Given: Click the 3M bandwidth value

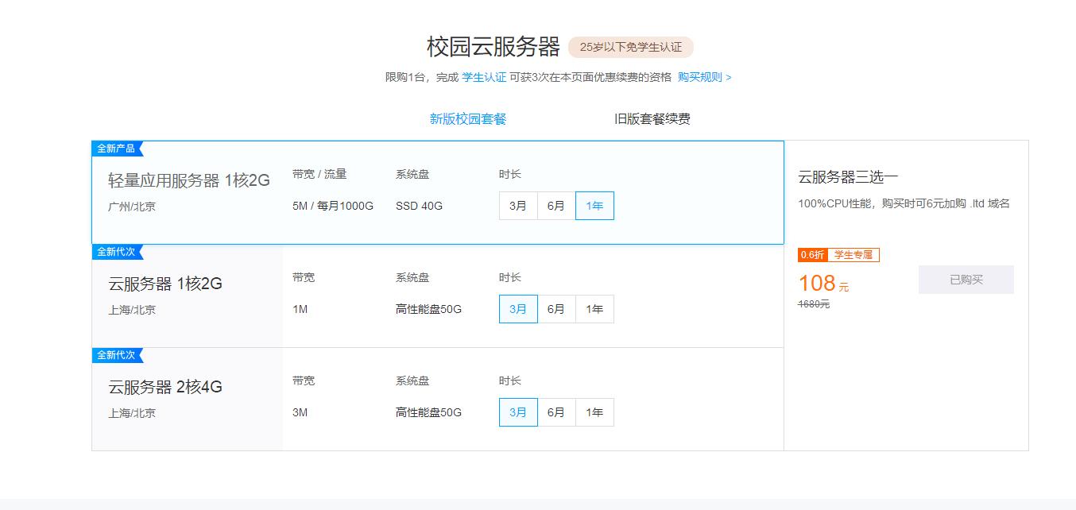Looking at the screenshot, I should pyautogui.click(x=300, y=412).
